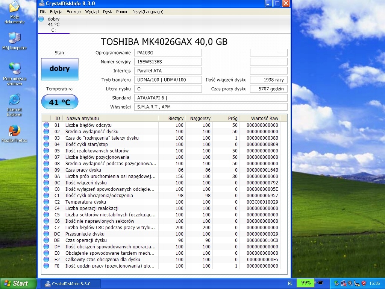
Task: Launch Internet Explorer from the desktop
Action: pos(15,105)
